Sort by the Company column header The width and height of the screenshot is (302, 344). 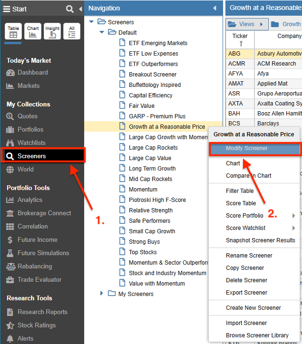(x=278, y=39)
